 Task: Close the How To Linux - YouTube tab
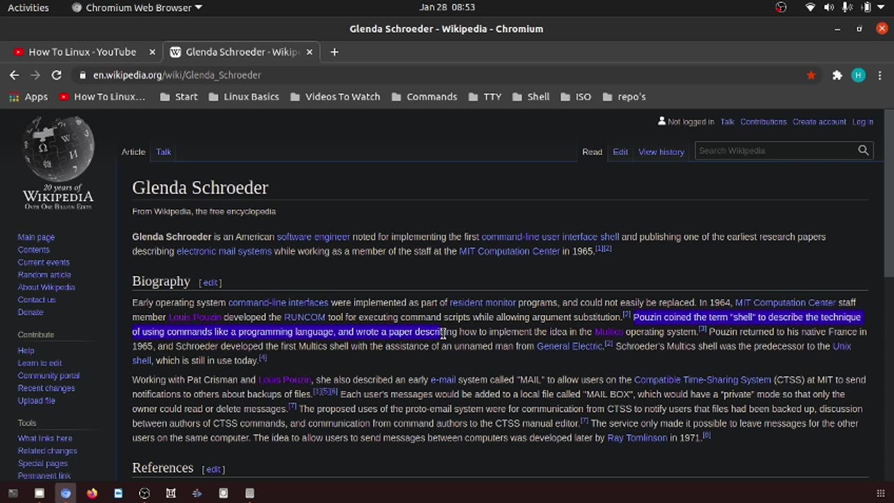pyautogui.click(x=152, y=52)
